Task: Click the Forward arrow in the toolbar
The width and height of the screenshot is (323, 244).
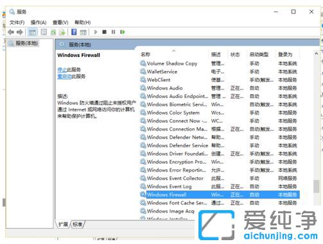Action: coord(20,32)
